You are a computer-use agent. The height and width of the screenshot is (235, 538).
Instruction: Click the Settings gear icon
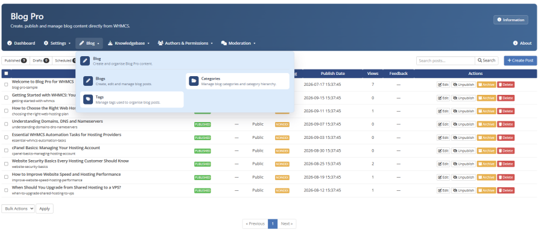pos(46,43)
